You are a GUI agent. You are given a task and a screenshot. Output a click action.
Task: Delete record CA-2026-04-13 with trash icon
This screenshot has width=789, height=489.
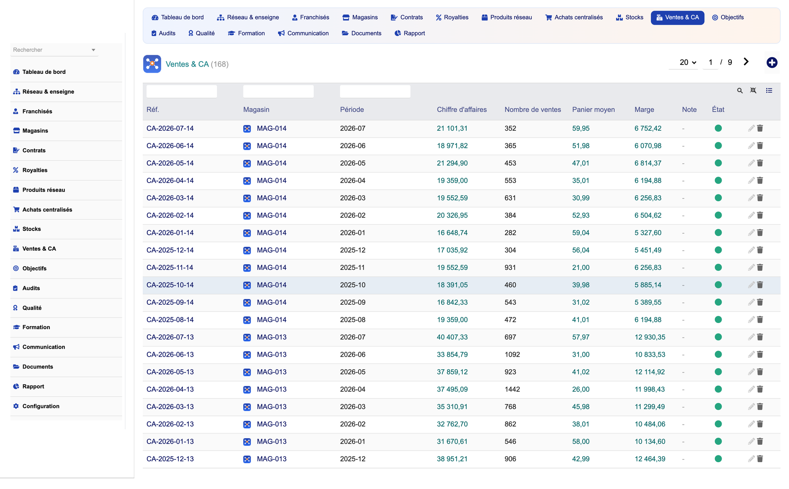pyautogui.click(x=760, y=389)
